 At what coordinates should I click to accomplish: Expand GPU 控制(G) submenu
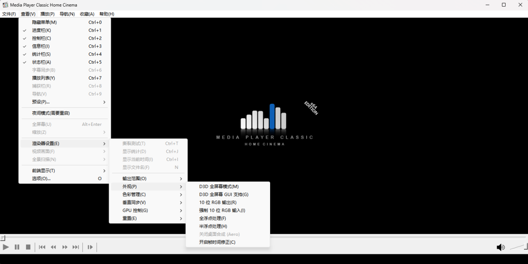[148, 210]
